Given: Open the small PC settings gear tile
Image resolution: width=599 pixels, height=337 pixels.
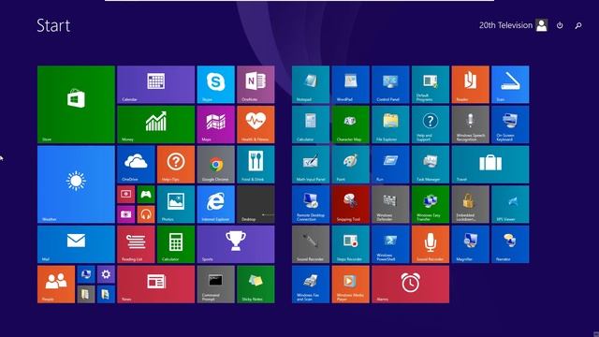Looking at the screenshot, I should coord(106,274).
